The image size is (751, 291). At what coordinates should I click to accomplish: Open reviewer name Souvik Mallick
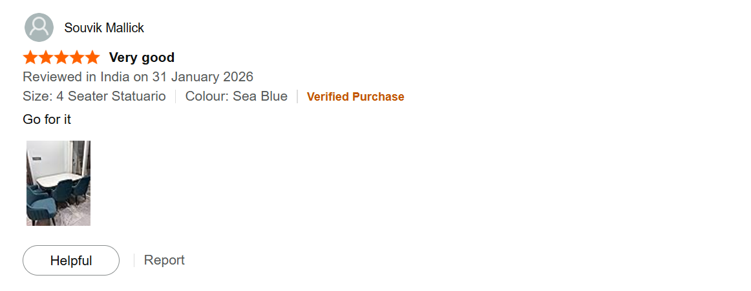[104, 28]
